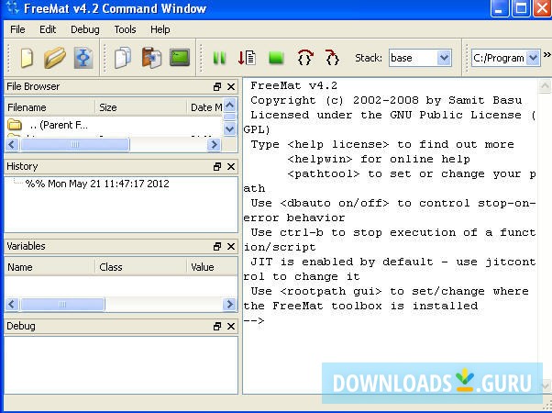The width and height of the screenshot is (552, 413).
Task: Click the 'Stack:' label in toolbar
Action: tap(369, 58)
